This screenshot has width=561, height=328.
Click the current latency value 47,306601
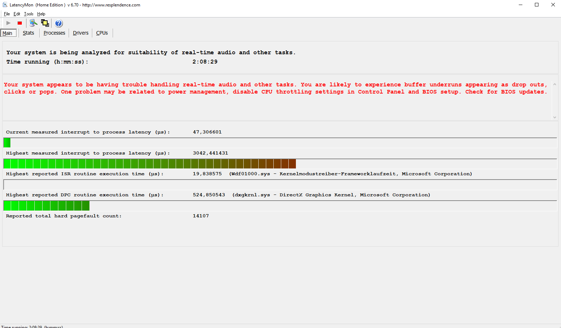pyautogui.click(x=207, y=132)
